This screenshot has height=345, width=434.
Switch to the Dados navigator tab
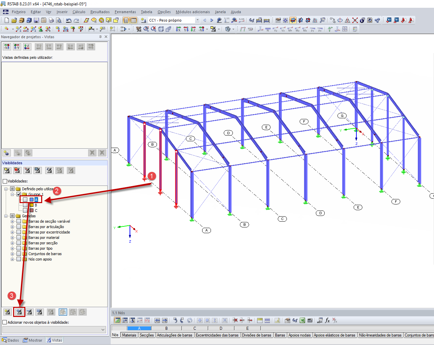[x=10, y=340]
